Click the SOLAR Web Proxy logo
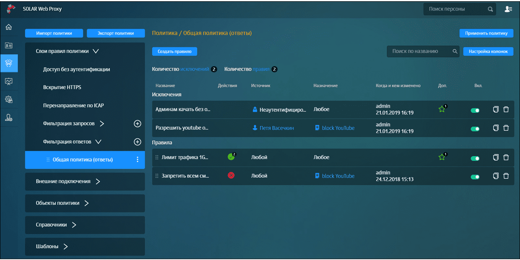Screen dimensions: 520x260 [11, 9]
